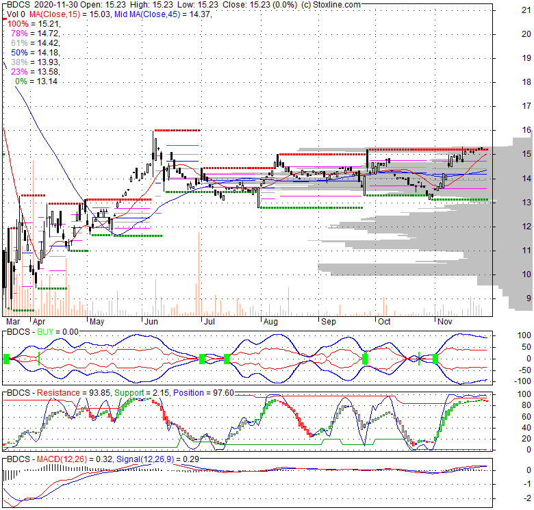Viewport: 534px width, 510px height.
Task: Click the 'Open: 15.23' value
Action: click(103, 5)
